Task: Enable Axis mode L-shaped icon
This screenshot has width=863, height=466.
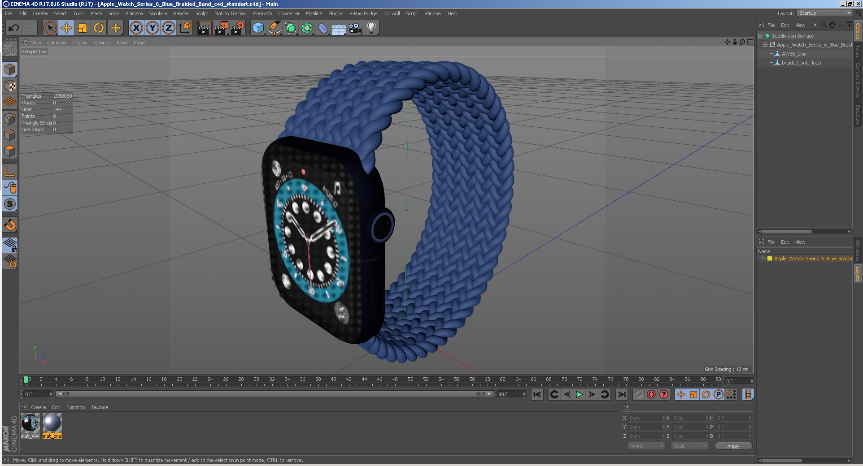Action: pos(10,171)
